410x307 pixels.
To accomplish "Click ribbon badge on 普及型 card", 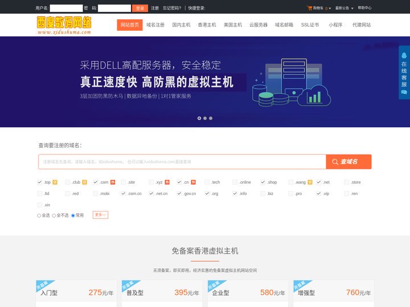I will [x=130, y=285].
